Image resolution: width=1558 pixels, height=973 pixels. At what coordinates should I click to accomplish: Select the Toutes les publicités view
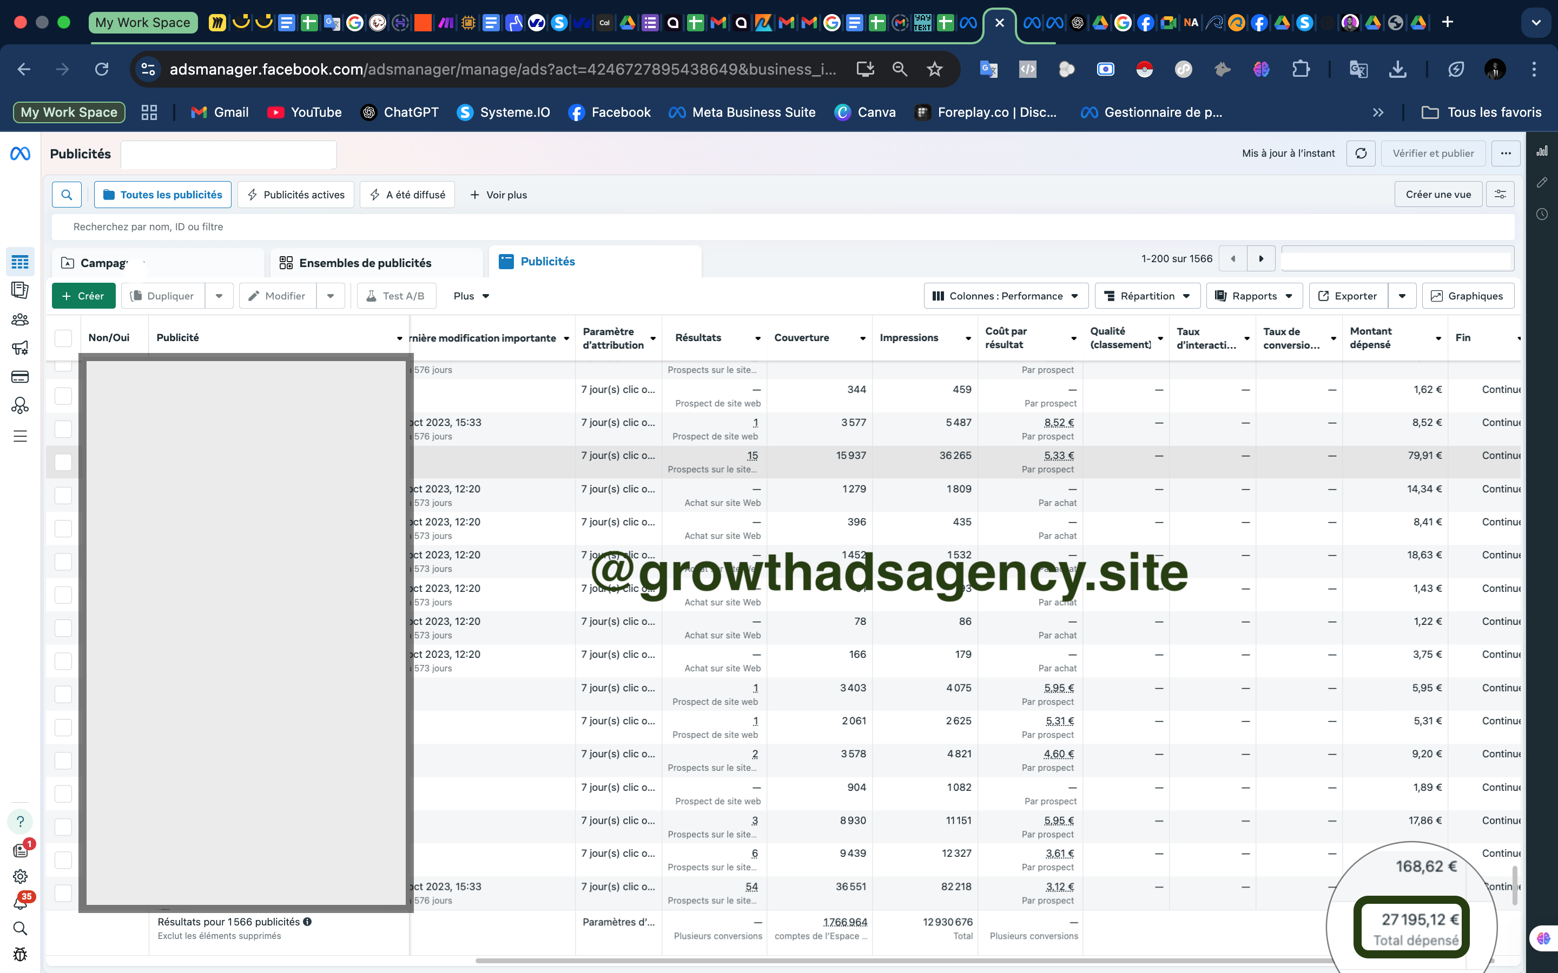tap(163, 195)
